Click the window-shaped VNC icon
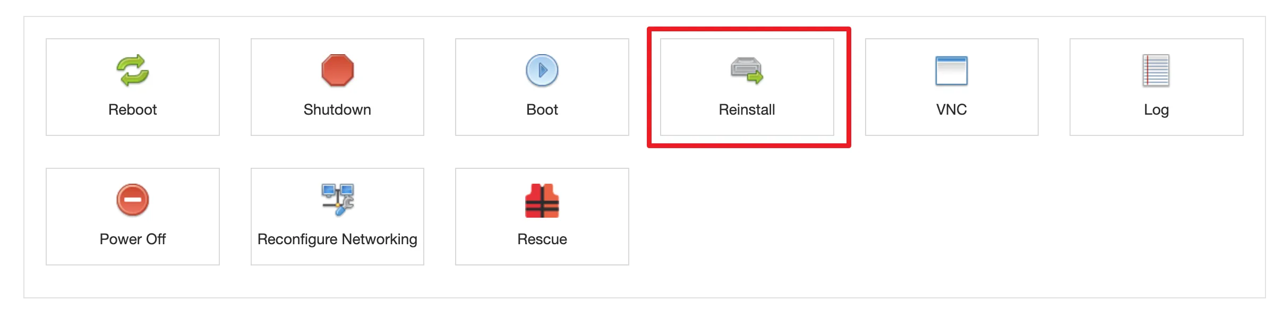The width and height of the screenshot is (1283, 309). (x=951, y=71)
